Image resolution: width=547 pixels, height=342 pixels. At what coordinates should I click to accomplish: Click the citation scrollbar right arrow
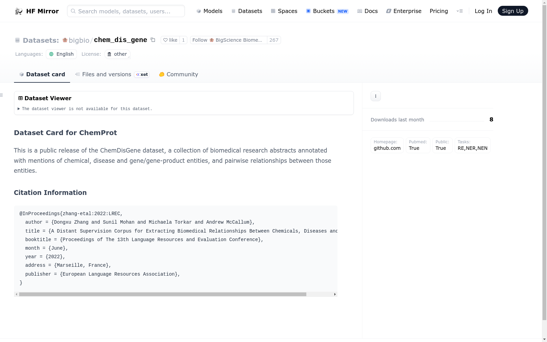point(335,294)
